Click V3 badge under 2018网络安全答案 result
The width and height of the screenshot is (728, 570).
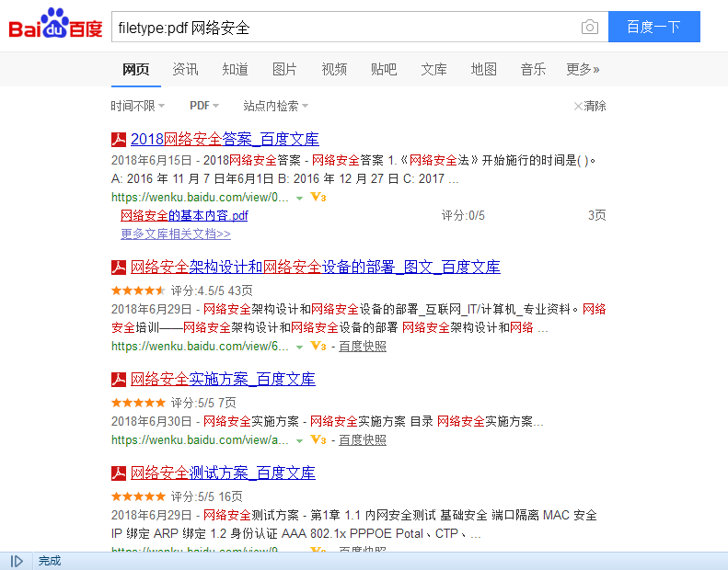point(318,197)
